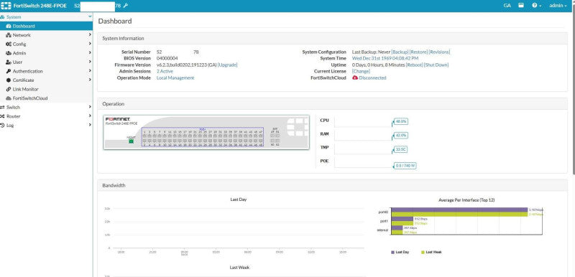Expand the Log section arrow
The image size is (575, 277).
click(x=90, y=125)
